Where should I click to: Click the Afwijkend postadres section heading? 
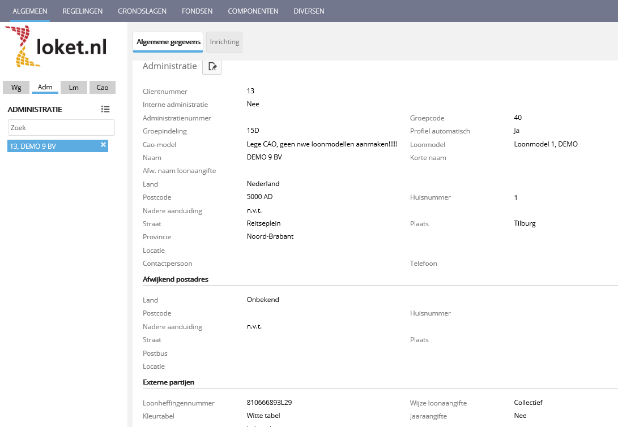tap(176, 279)
